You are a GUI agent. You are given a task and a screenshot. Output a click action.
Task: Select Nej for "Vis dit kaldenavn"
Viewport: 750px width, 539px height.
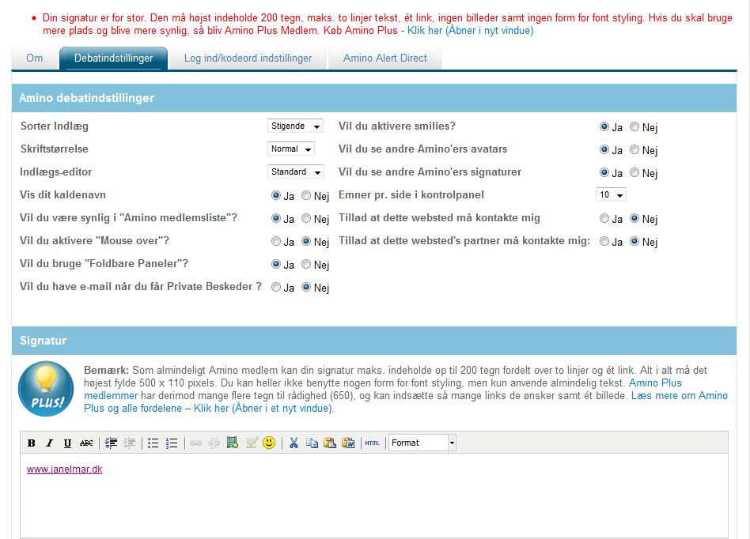(306, 195)
